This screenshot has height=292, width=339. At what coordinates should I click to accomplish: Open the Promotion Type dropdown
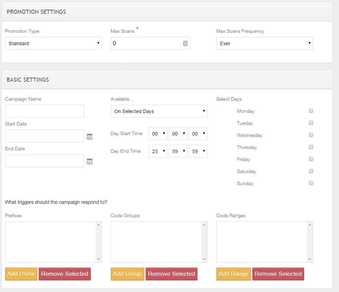pyautogui.click(x=53, y=43)
